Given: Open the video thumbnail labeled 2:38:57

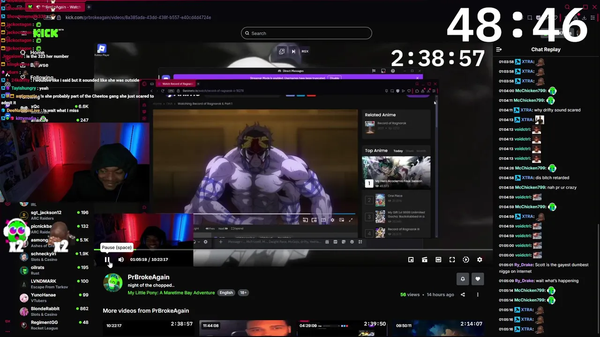Looking at the screenshot, I should pos(149,329).
